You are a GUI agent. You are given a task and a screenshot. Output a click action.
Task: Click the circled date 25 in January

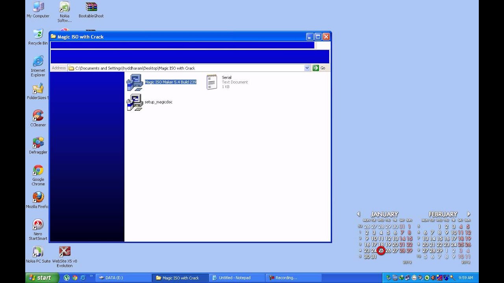pos(381,250)
